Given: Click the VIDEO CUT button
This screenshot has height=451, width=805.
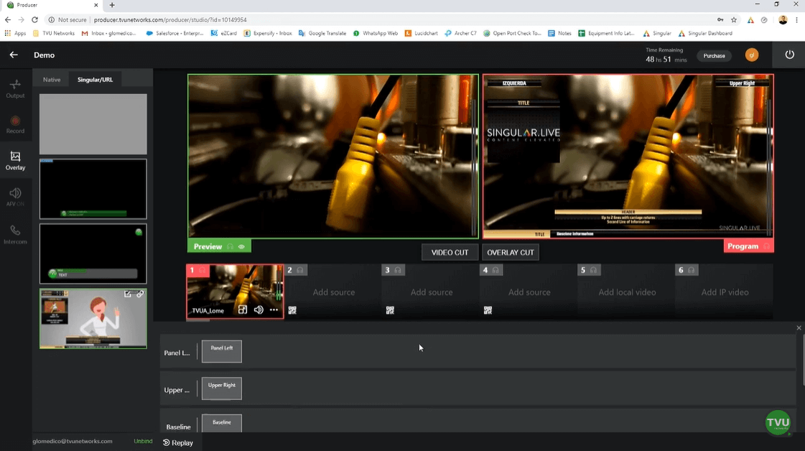Looking at the screenshot, I should tap(450, 252).
